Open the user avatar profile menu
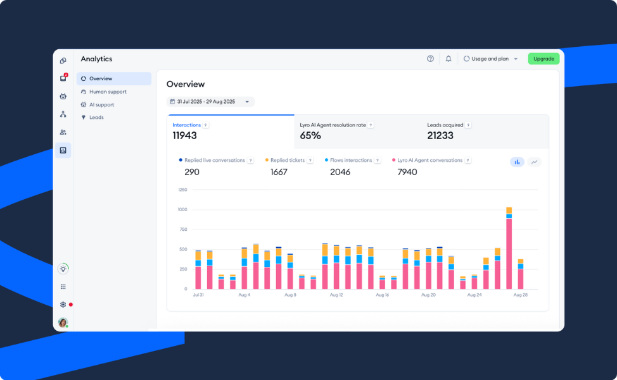 (63, 322)
